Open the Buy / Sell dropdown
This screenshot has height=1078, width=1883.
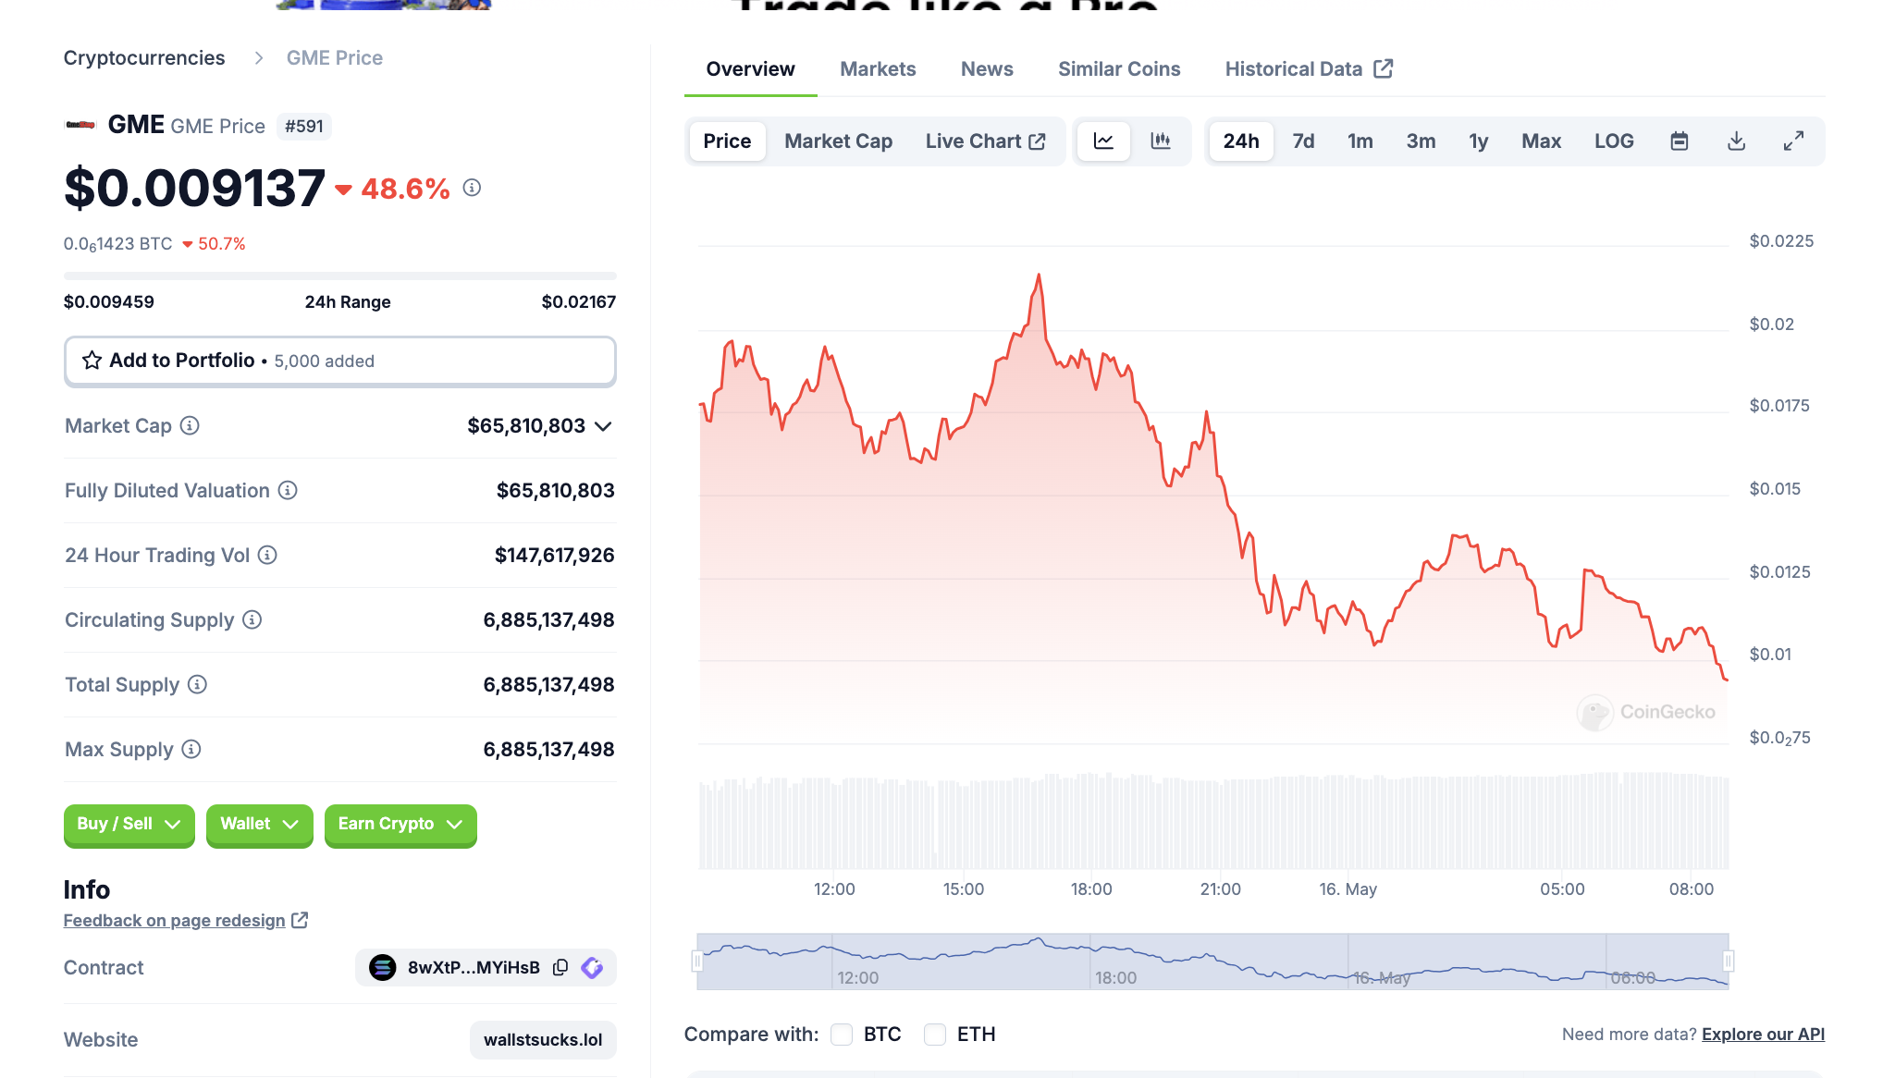[129, 824]
